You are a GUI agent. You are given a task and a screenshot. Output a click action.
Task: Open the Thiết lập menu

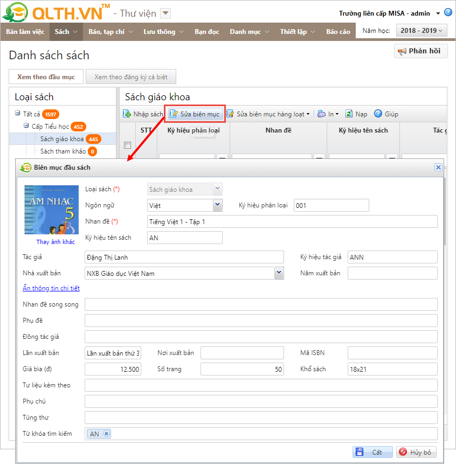coord(298,31)
